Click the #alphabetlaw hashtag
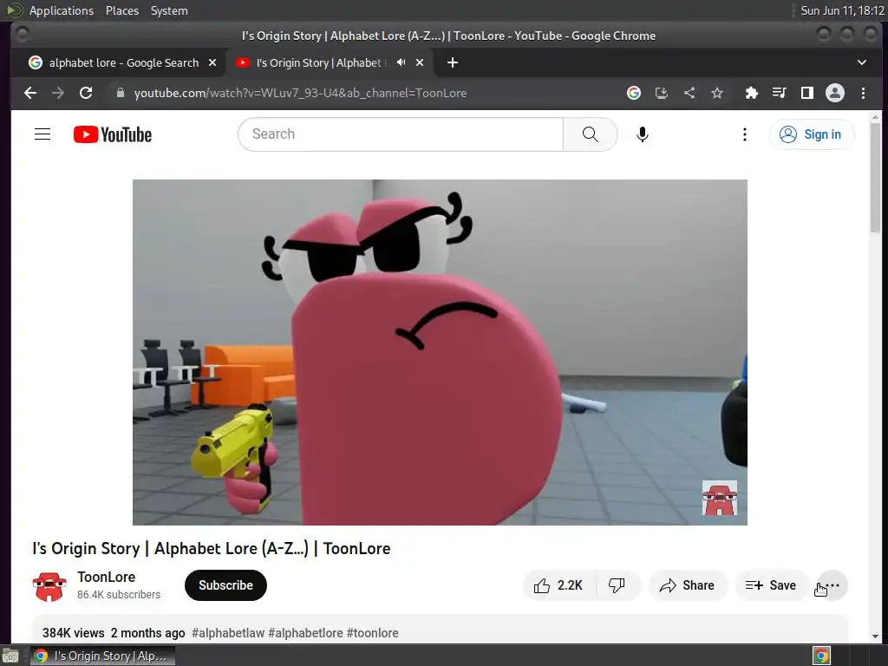The height and width of the screenshot is (666, 888). point(228,633)
